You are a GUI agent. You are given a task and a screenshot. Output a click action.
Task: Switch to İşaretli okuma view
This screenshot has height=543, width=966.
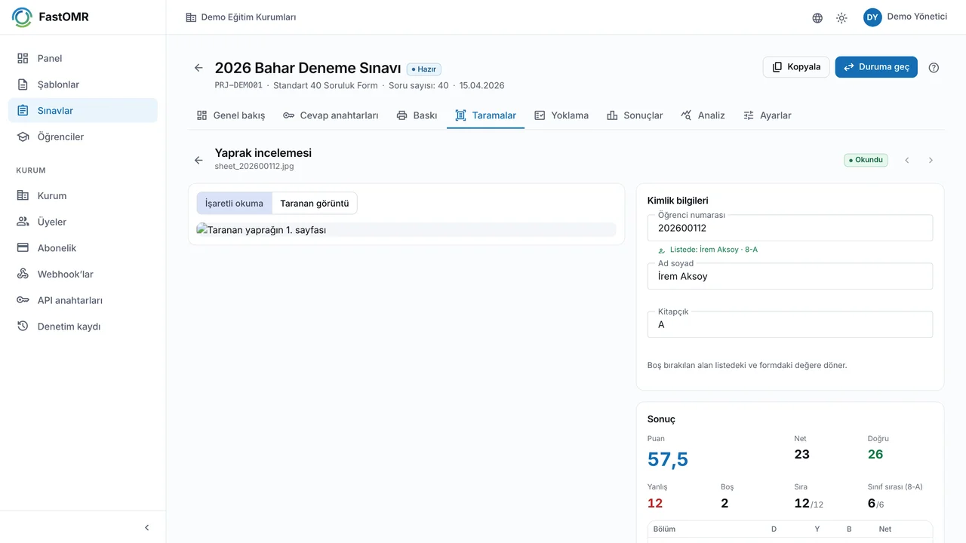coord(234,203)
